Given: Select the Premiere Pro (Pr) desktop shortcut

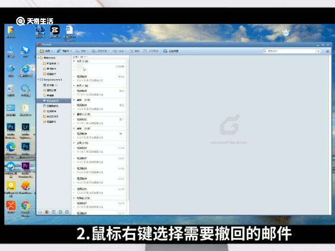Looking at the screenshot, I should coord(25,170).
